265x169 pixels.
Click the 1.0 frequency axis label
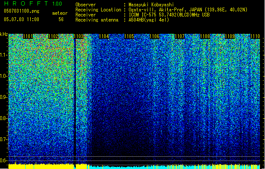3,76
